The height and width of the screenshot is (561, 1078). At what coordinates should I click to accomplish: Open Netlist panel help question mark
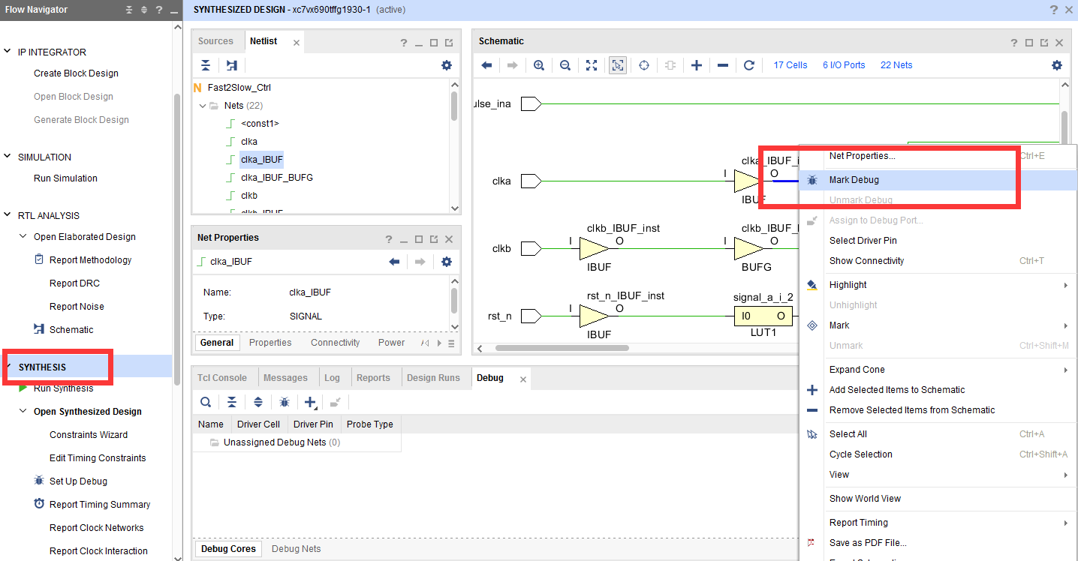(x=404, y=43)
